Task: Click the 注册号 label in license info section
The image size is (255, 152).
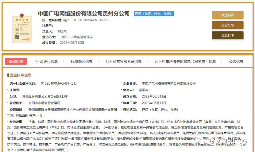Action: click(x=15, y=90)
